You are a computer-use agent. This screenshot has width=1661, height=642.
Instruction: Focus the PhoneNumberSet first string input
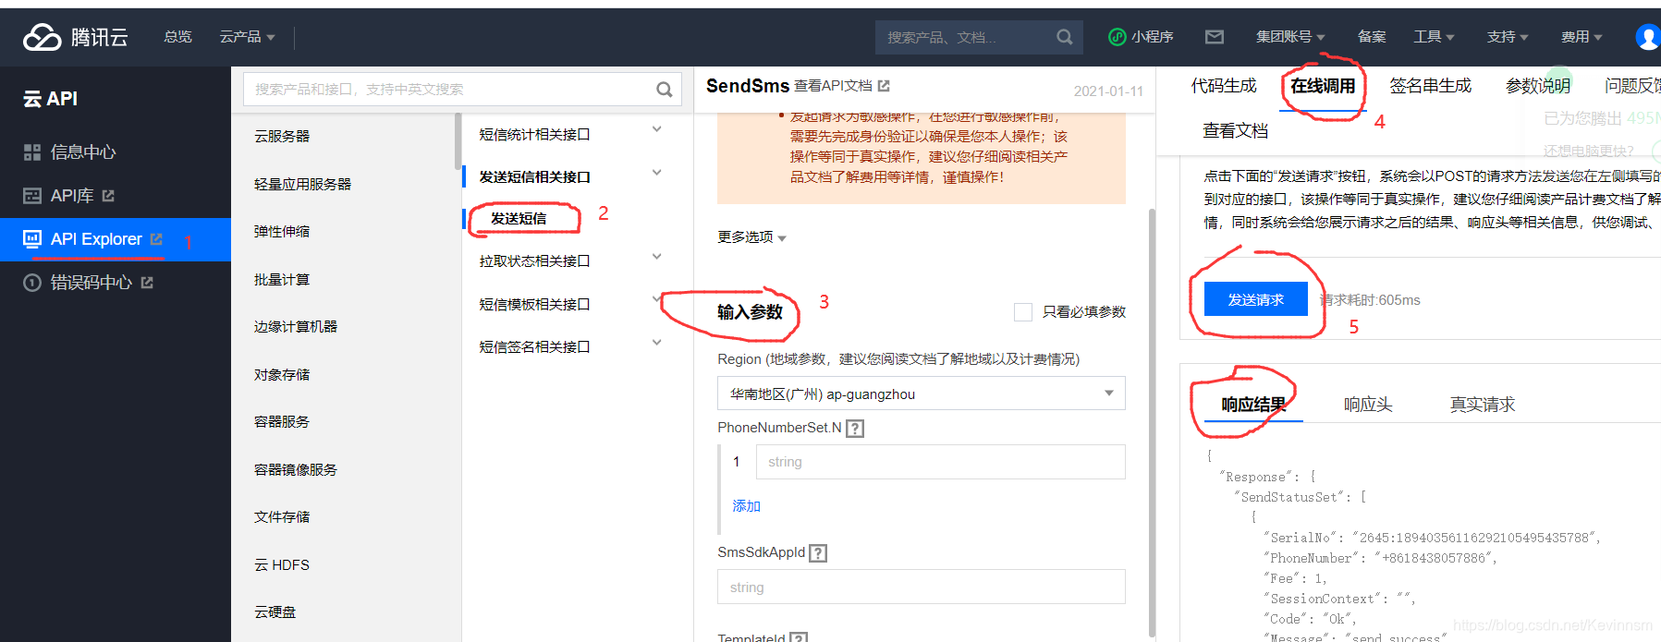[x=940, y=462]
